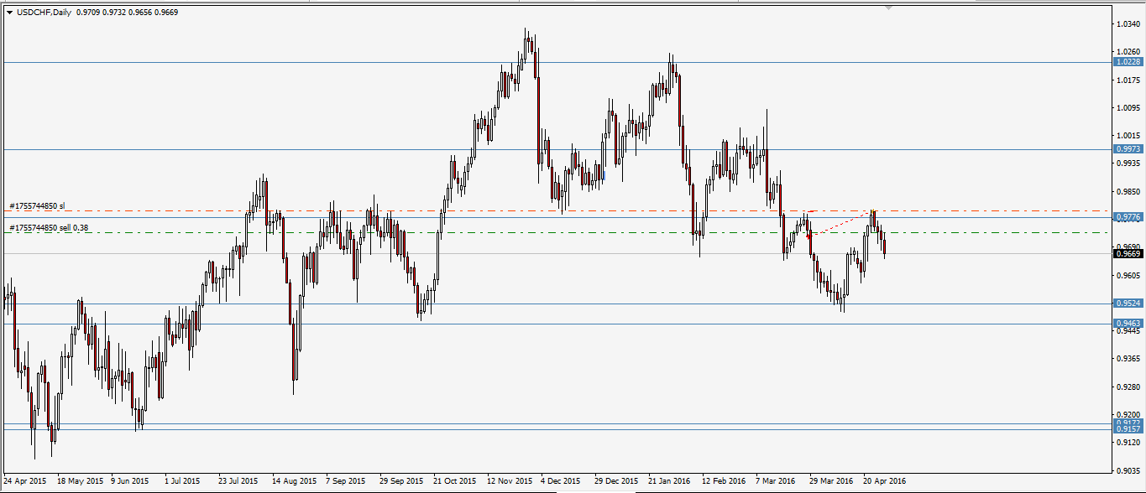This screenshot has height=493, width=1146.
Task: Click the 23 Jul 2015 date label
Action: 238,481
